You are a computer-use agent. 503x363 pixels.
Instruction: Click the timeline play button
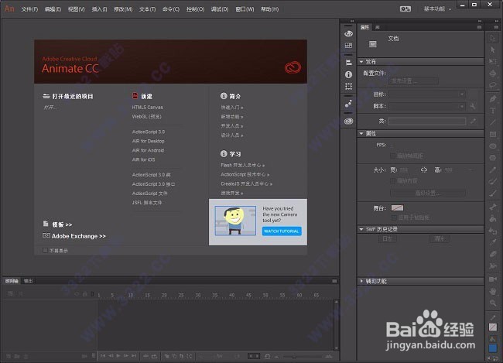[118, 355]
